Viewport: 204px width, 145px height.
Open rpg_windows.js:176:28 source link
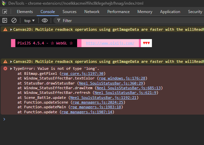pos(122,78)
